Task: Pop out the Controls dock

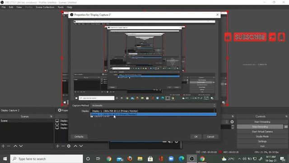Action: click(286, 116)
